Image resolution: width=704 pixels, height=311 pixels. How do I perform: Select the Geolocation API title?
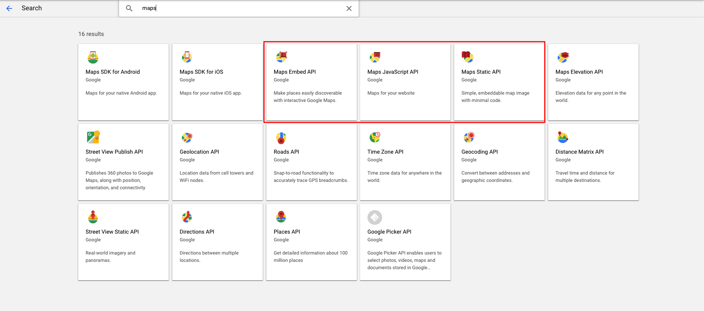(199, 152)
